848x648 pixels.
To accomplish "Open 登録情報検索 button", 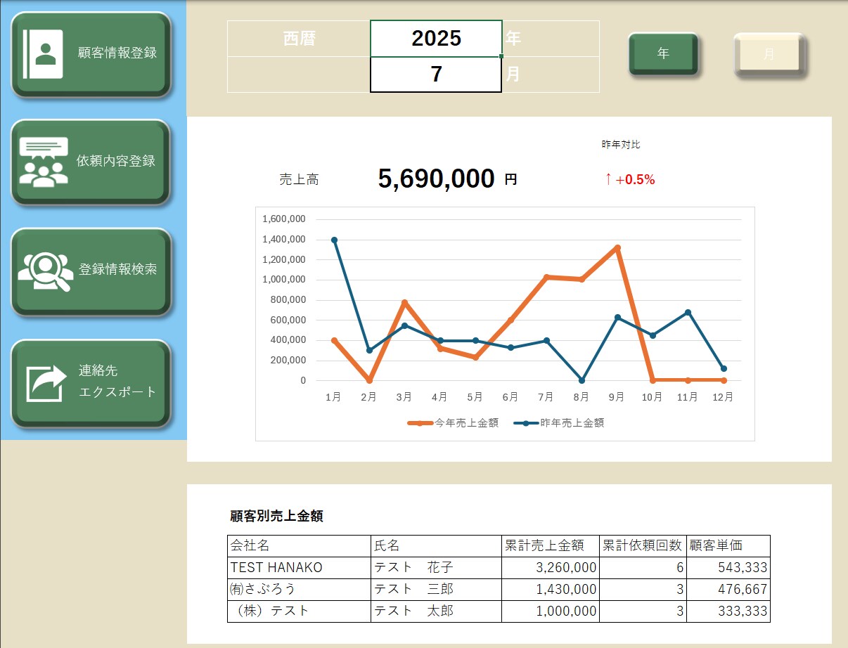I will pos(91,271).
